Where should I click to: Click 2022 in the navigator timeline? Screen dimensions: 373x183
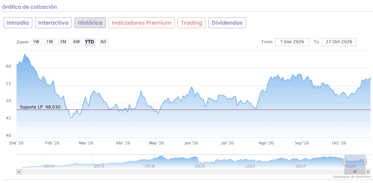pos(250,166)
